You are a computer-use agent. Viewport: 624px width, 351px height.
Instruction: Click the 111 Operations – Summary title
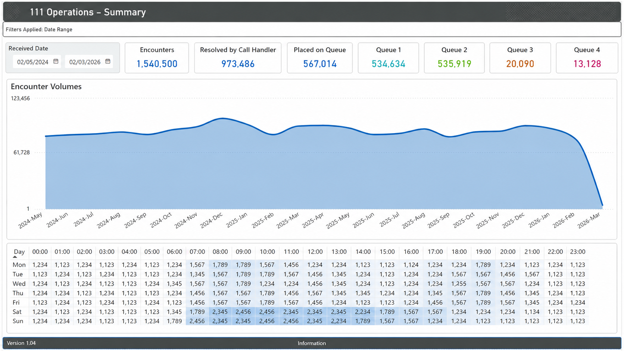pyautogui.click(x=88, y=12)
